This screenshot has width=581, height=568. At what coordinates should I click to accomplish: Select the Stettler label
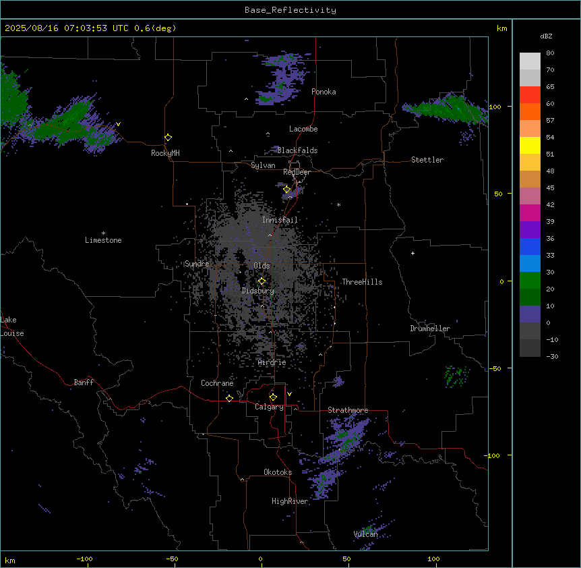coord(427,160)
